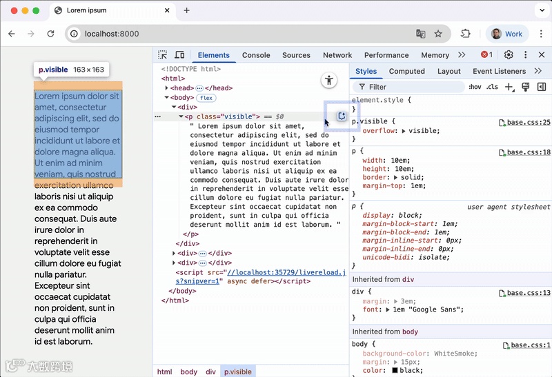
Task: Click the black color swatch in body rule
Action: [394, 370]
